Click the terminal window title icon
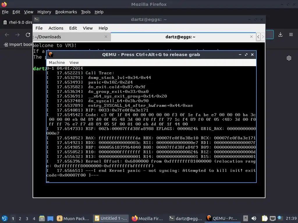The height and width of the screenshot is (223, 298). pos(36,19)
